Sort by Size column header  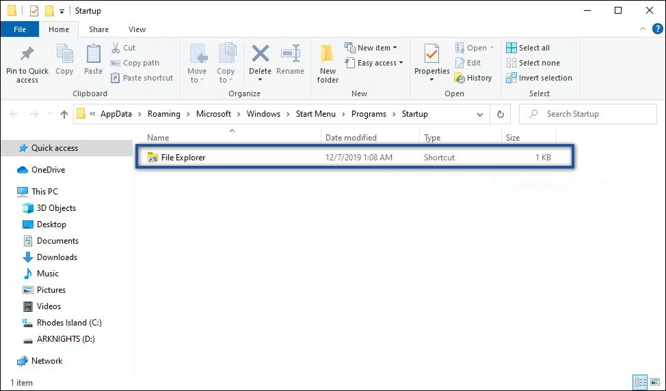tap(513, 138)
